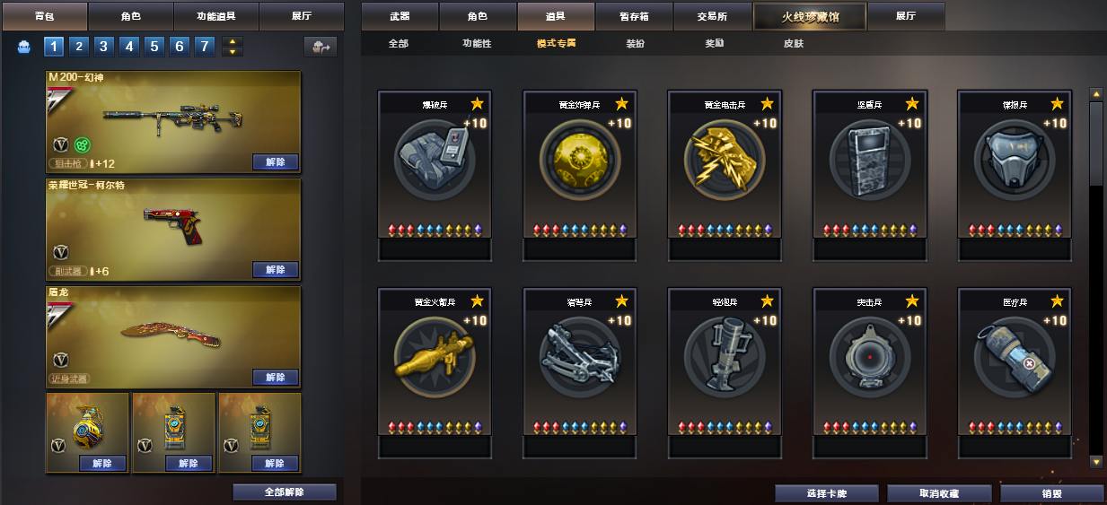The width and height of the screenshot is (1107, 505).
Task: Switch to backpack slot 7
Action: point(205,47)
